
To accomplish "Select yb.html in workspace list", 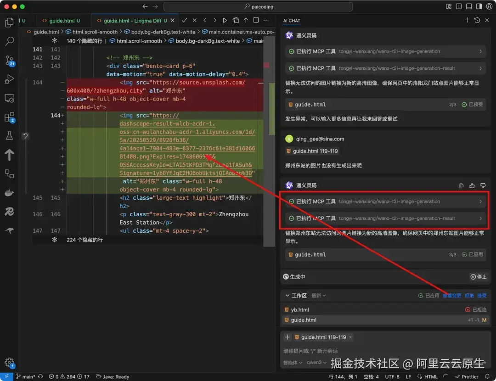I will click(x=385, y=309).
